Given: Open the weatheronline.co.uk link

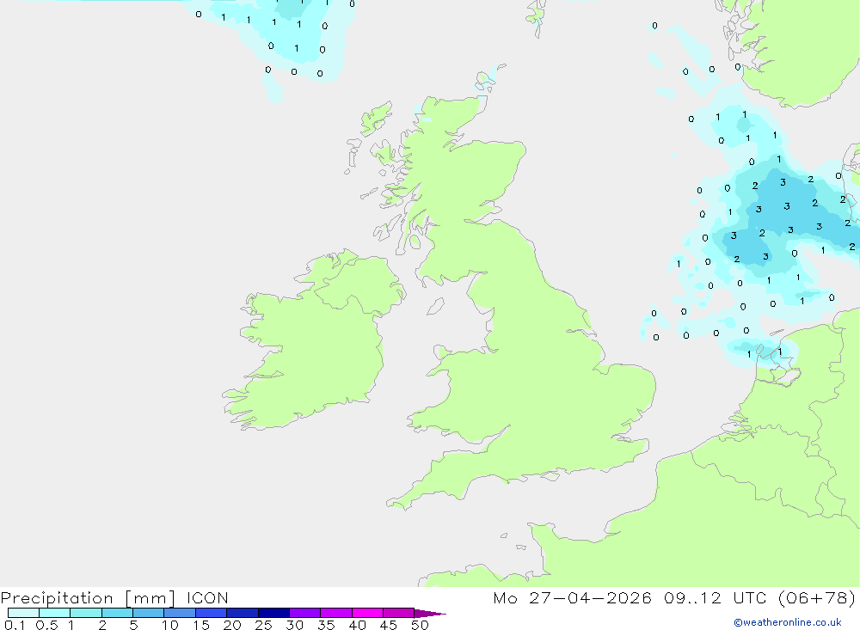Looking at the screenshot, I should tap(788, 622).
